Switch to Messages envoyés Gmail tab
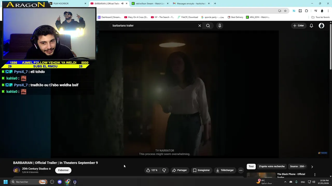This screenshot has width=332, height=186. 191,4
